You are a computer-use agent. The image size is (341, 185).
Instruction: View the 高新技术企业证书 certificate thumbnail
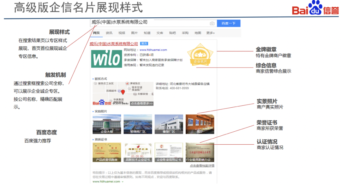[x=138, y=152]
